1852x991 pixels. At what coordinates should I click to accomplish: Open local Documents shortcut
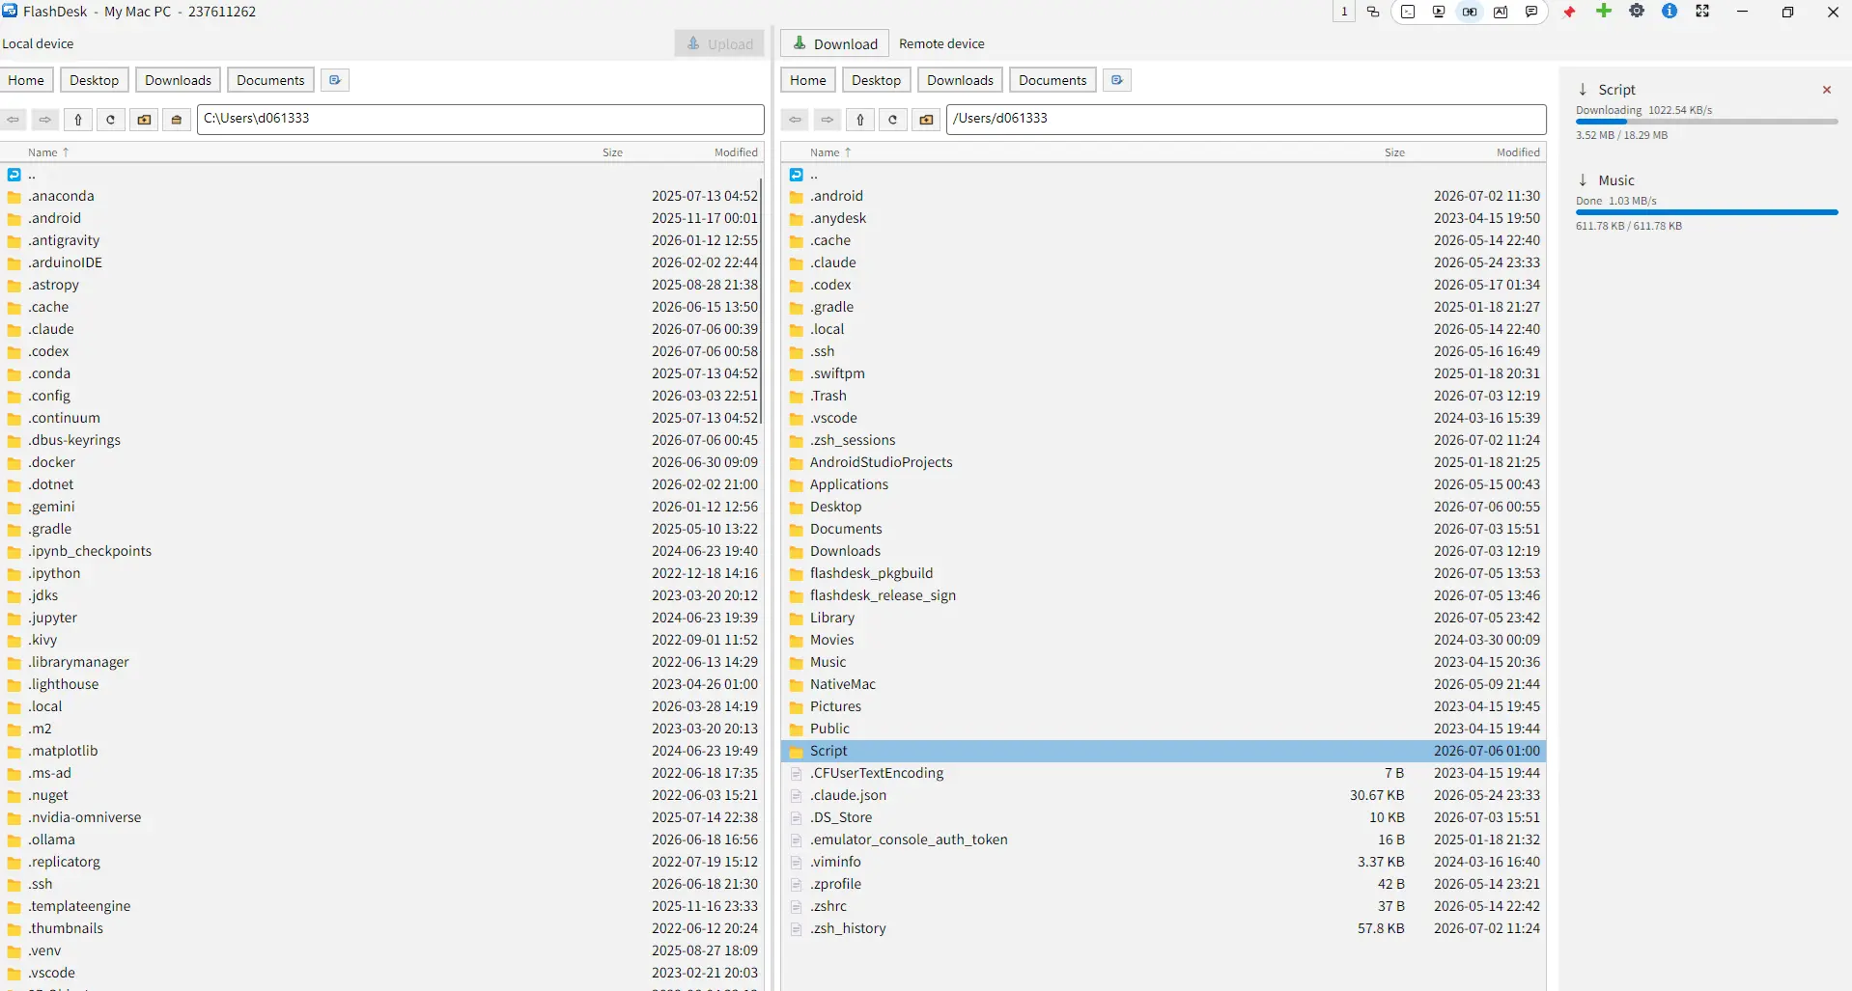270,80
